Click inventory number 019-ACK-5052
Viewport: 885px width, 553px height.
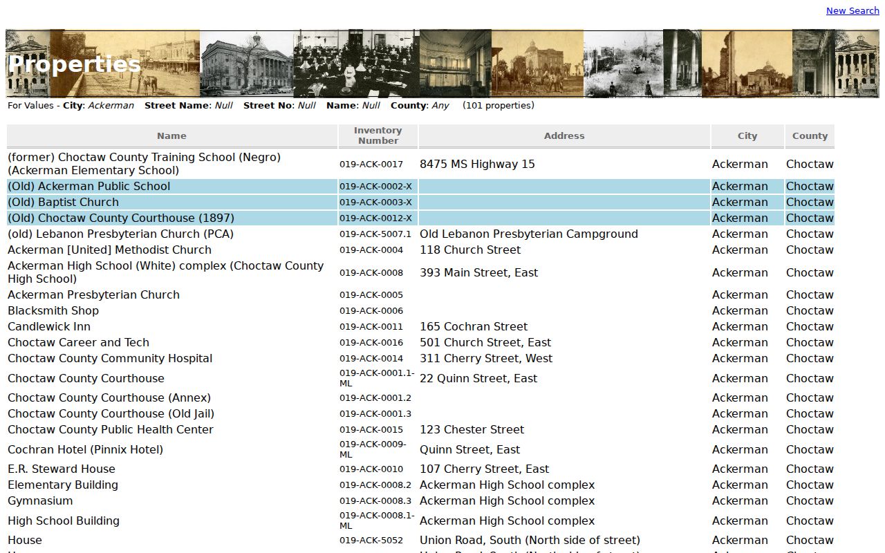coord(371,541)
